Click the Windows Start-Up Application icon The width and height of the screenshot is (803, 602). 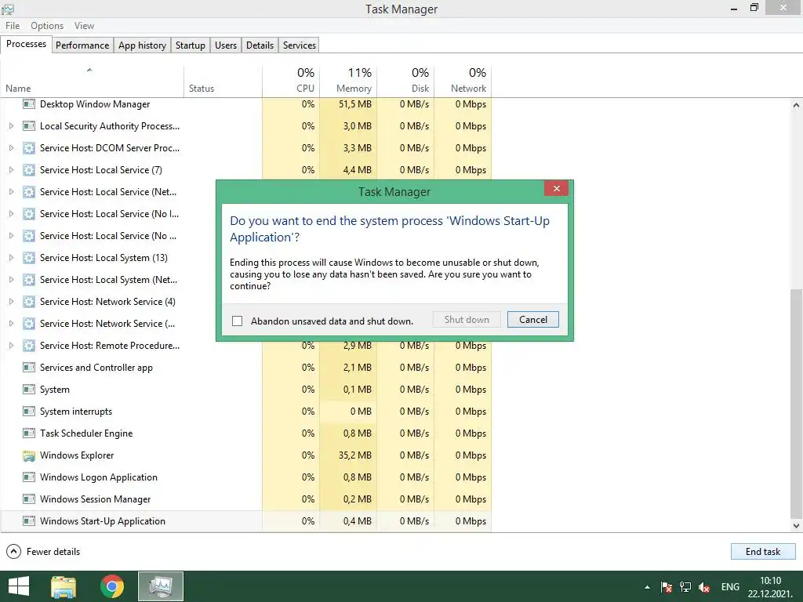coord(29,521)
